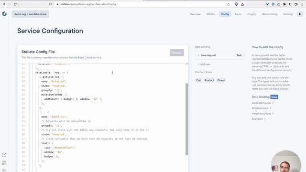Click the play icon button in top navigation

tap(300, 14)
